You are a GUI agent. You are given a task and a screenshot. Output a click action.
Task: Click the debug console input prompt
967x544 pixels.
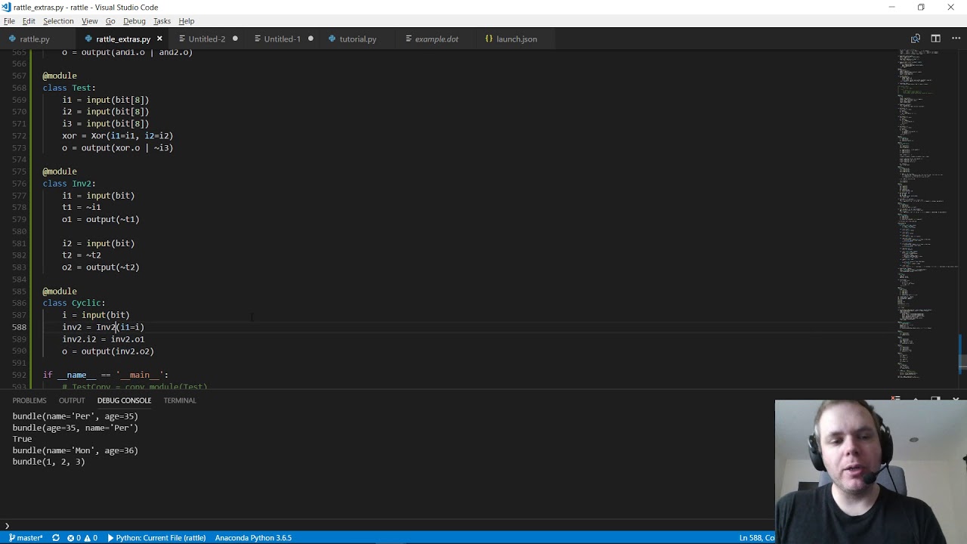385,525
